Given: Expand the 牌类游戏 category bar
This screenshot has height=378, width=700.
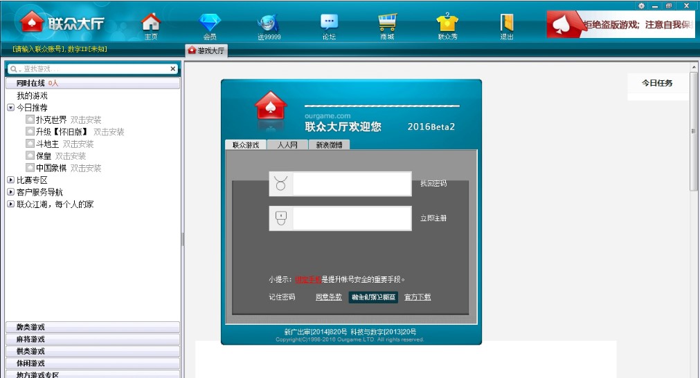Looking at the screenshot, I should click(93, 327).
